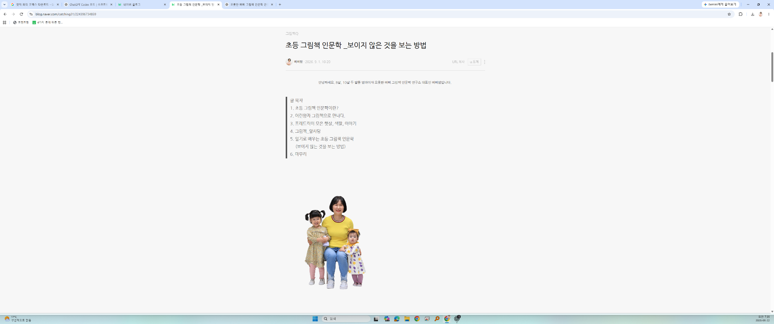The image size is (774, 324).
Task: View site information icon in address bar
Action: click(x=31, y=14)
